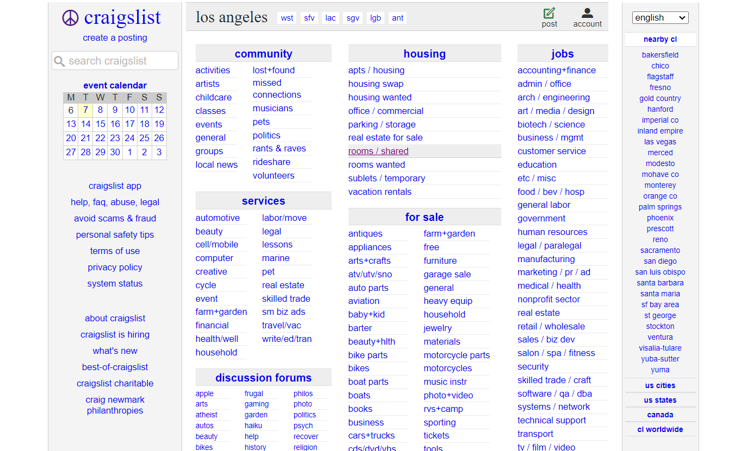The width and height of the screenshot is (729, 451).
Task: Go to the san diego nearby site
Action: click(x=660, y=261)
